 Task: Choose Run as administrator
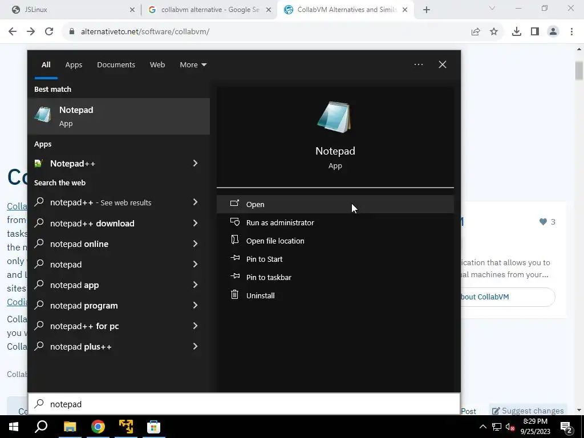(x=335, y=222)
